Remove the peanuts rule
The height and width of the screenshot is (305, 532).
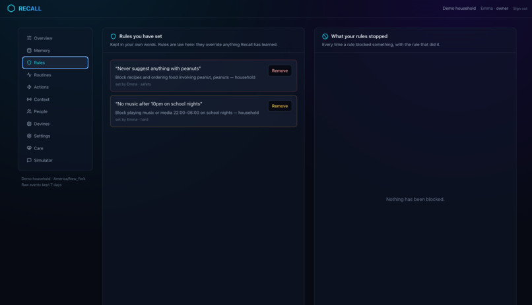coord(280,70)
